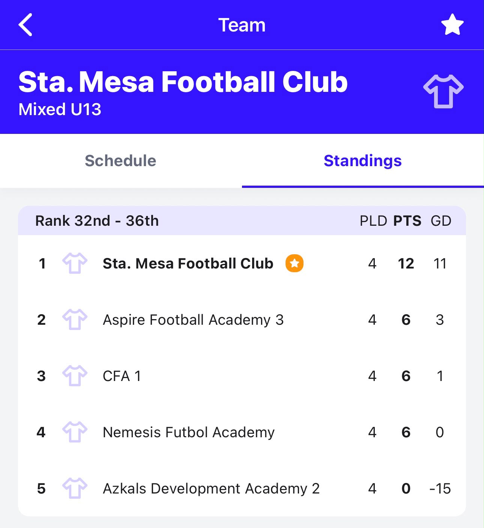Image resolution: width=484 pixels, height=528 pixels.
Task: Click the orange star badge next to Sta. Mesa
Action: coord(295,263)
